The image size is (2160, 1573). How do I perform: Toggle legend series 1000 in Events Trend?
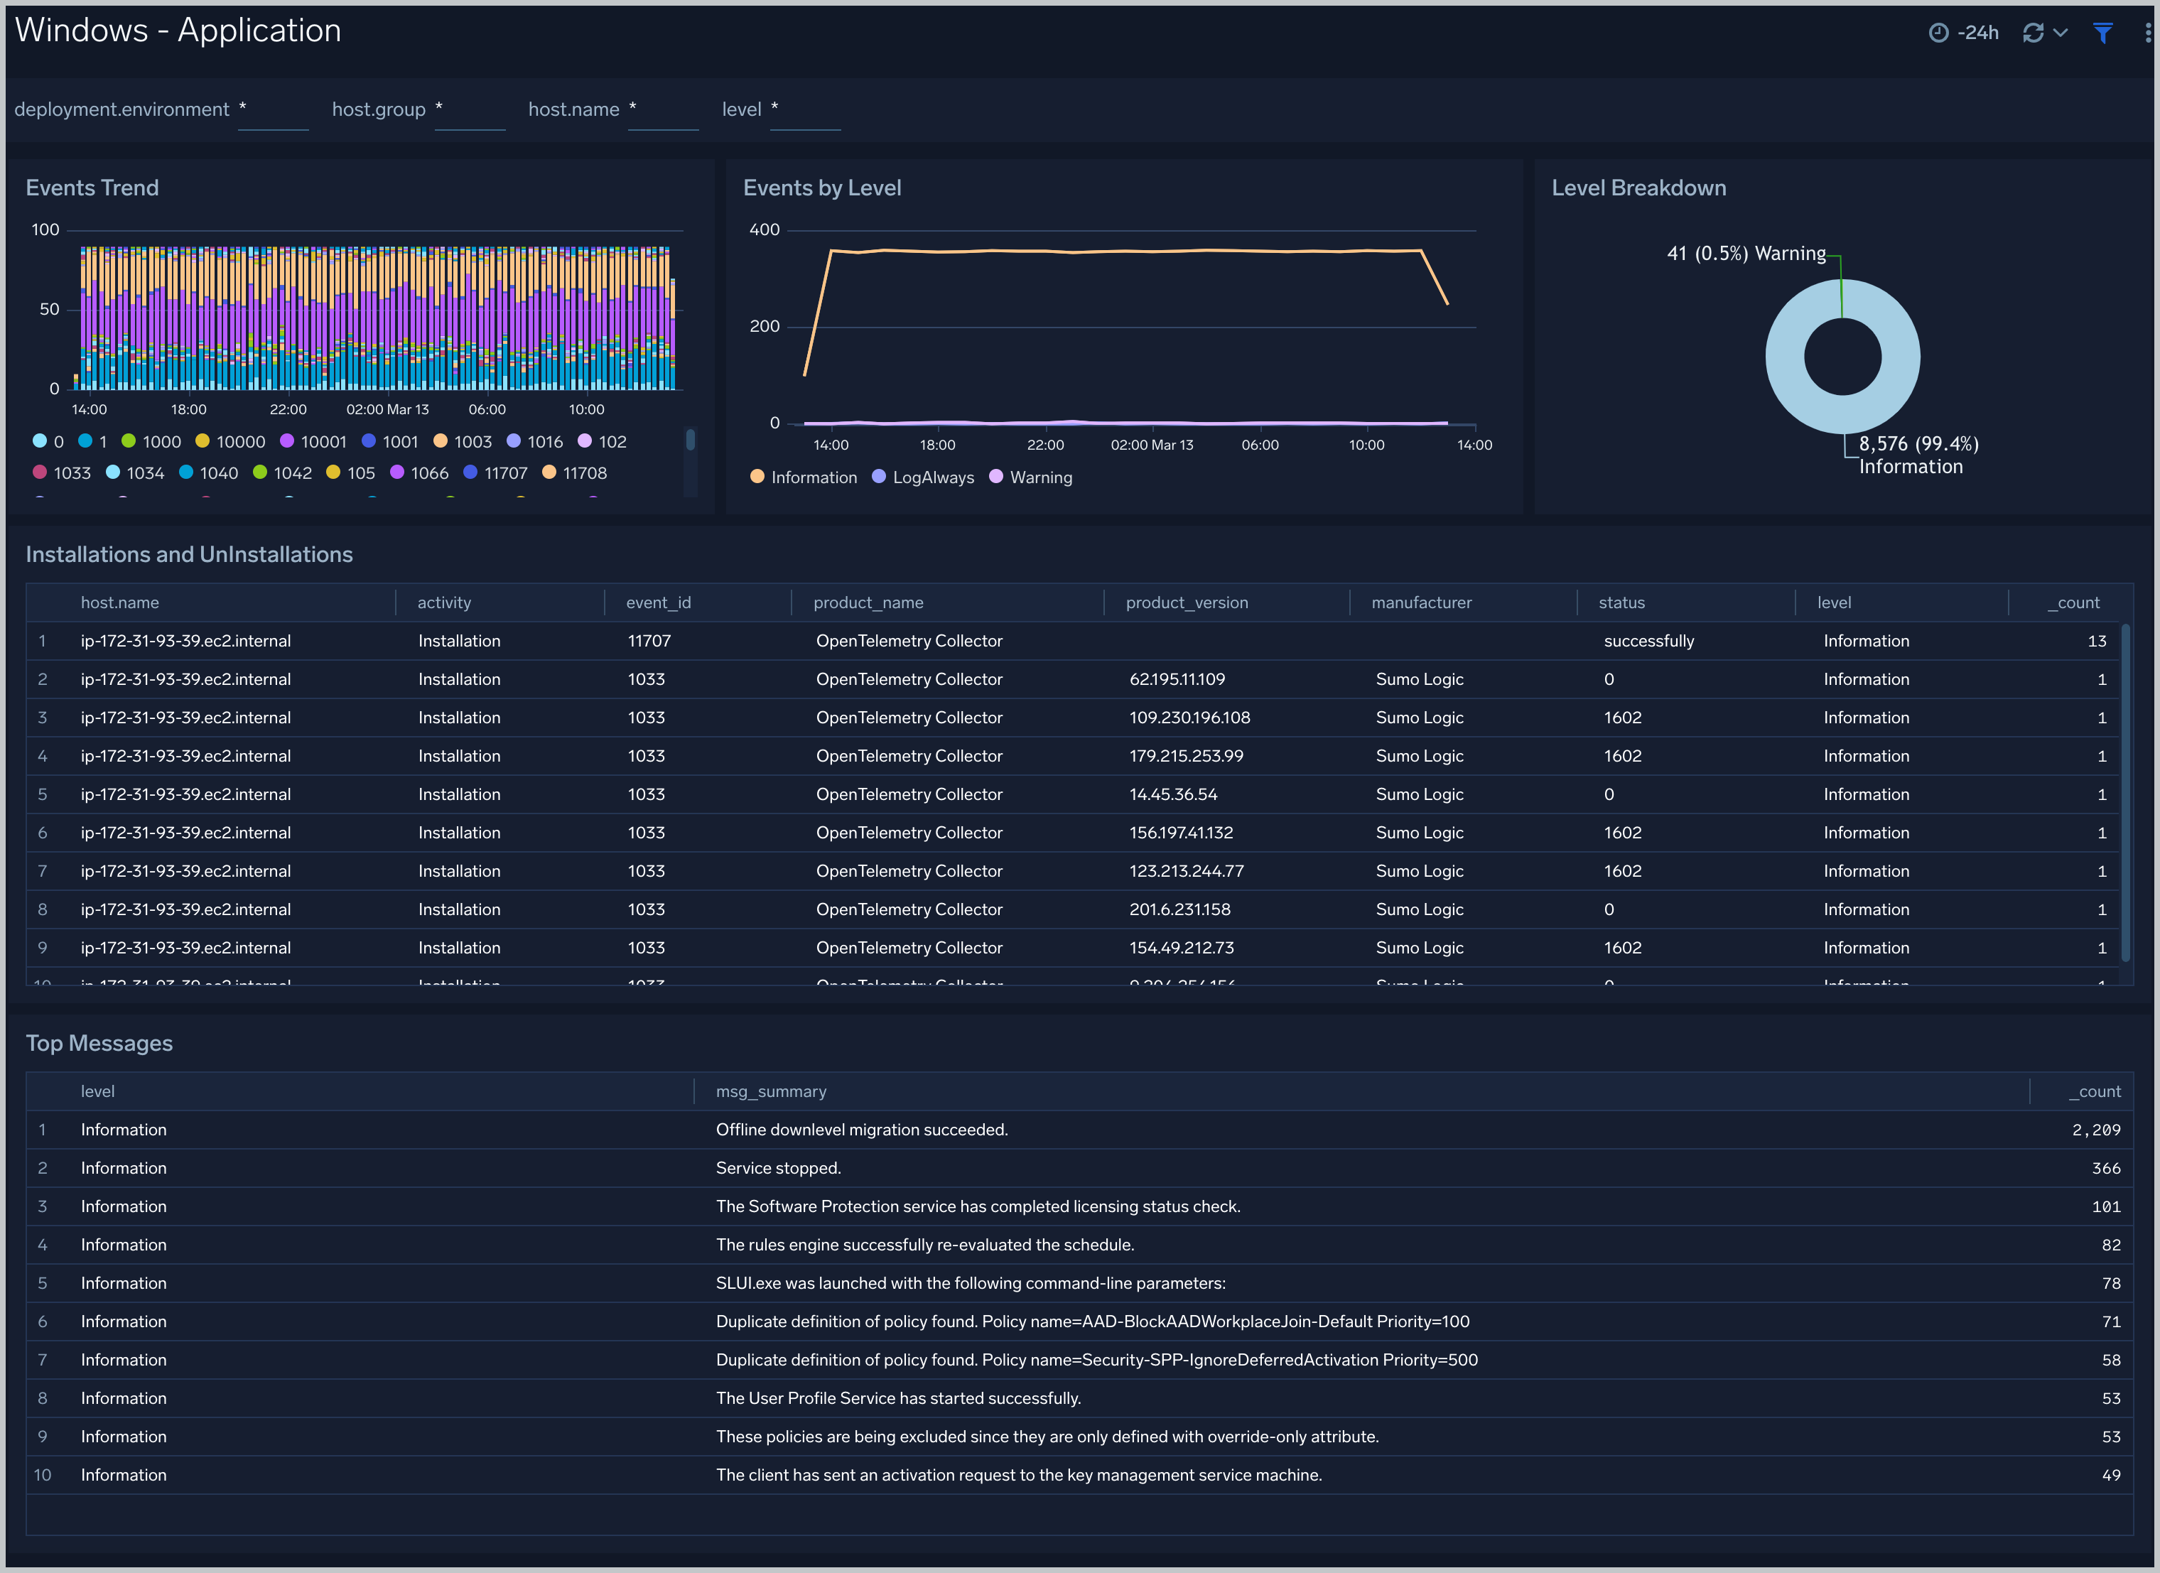point(151,442)
